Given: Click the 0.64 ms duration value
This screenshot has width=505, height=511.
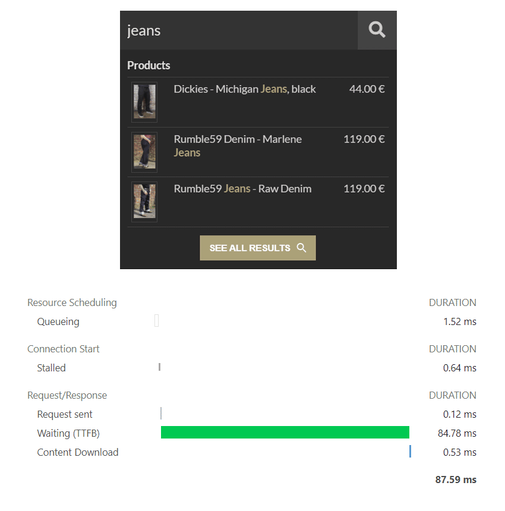Looking at the screenshot, I should tap(460, 368).
